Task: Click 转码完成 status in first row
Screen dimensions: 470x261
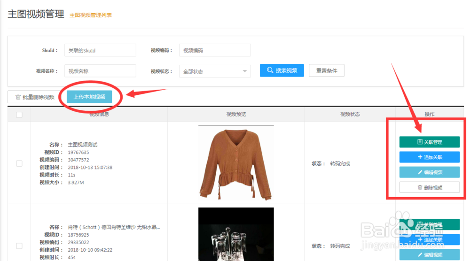Action: [340, 163]
